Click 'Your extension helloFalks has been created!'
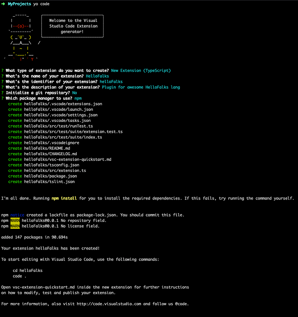The image size is (298, 317). [50, 248]
